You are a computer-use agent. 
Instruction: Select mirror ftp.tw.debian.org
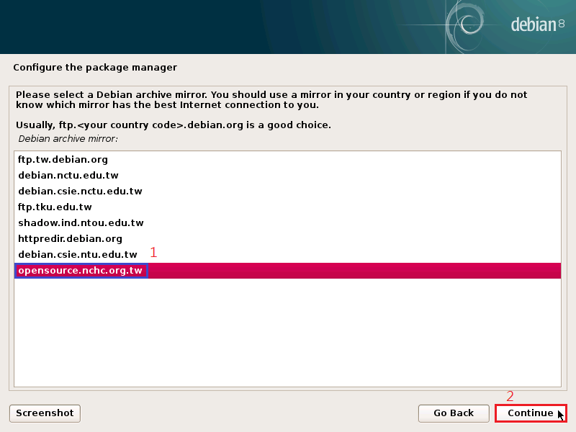(x=287, y=159)
